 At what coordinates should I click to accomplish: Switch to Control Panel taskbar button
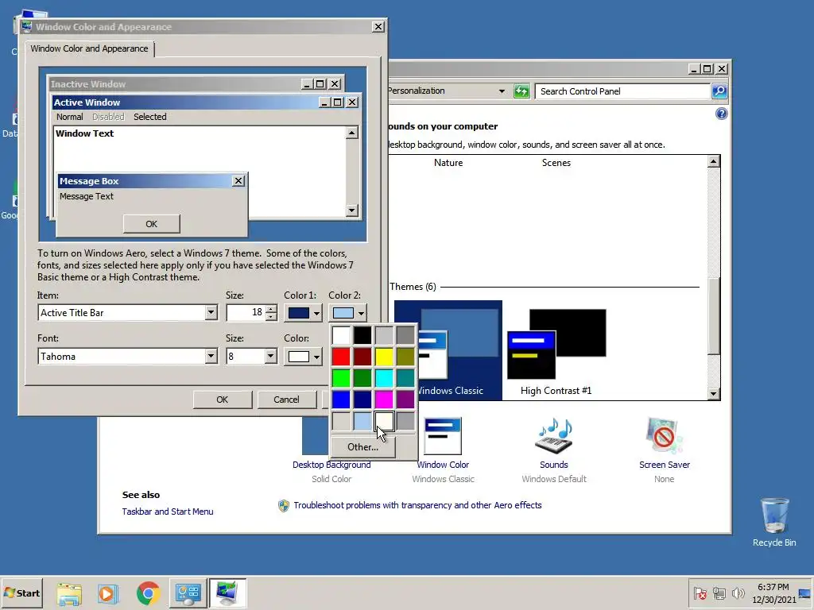[188, 593]
